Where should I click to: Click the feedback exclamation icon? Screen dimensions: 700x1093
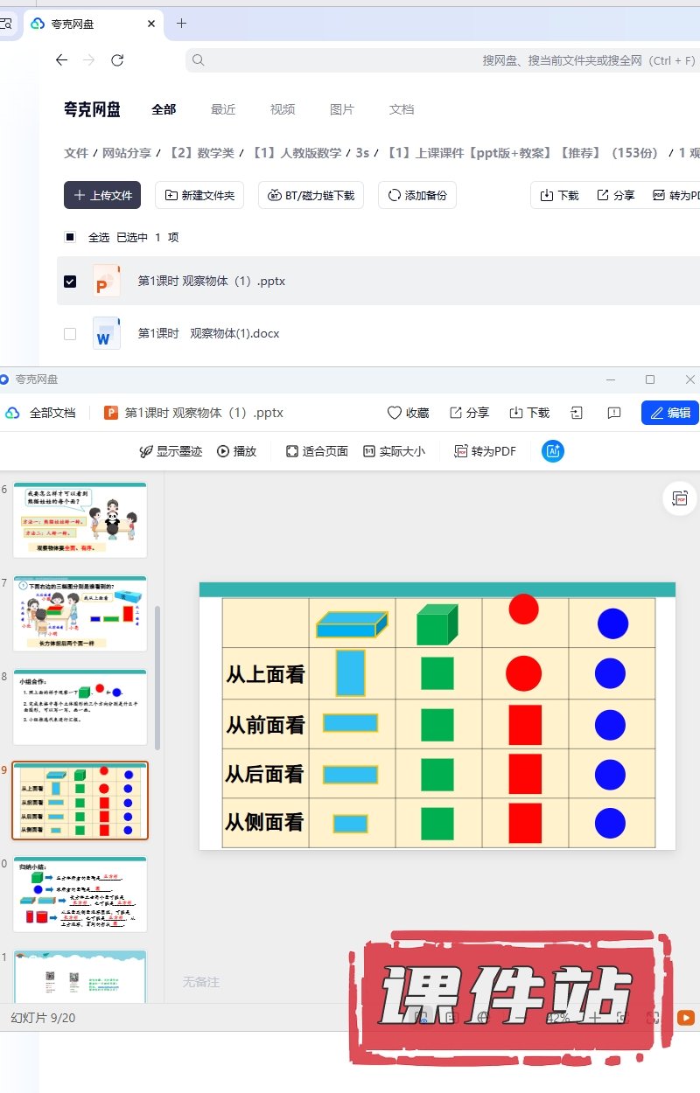(x=614, y=413)
